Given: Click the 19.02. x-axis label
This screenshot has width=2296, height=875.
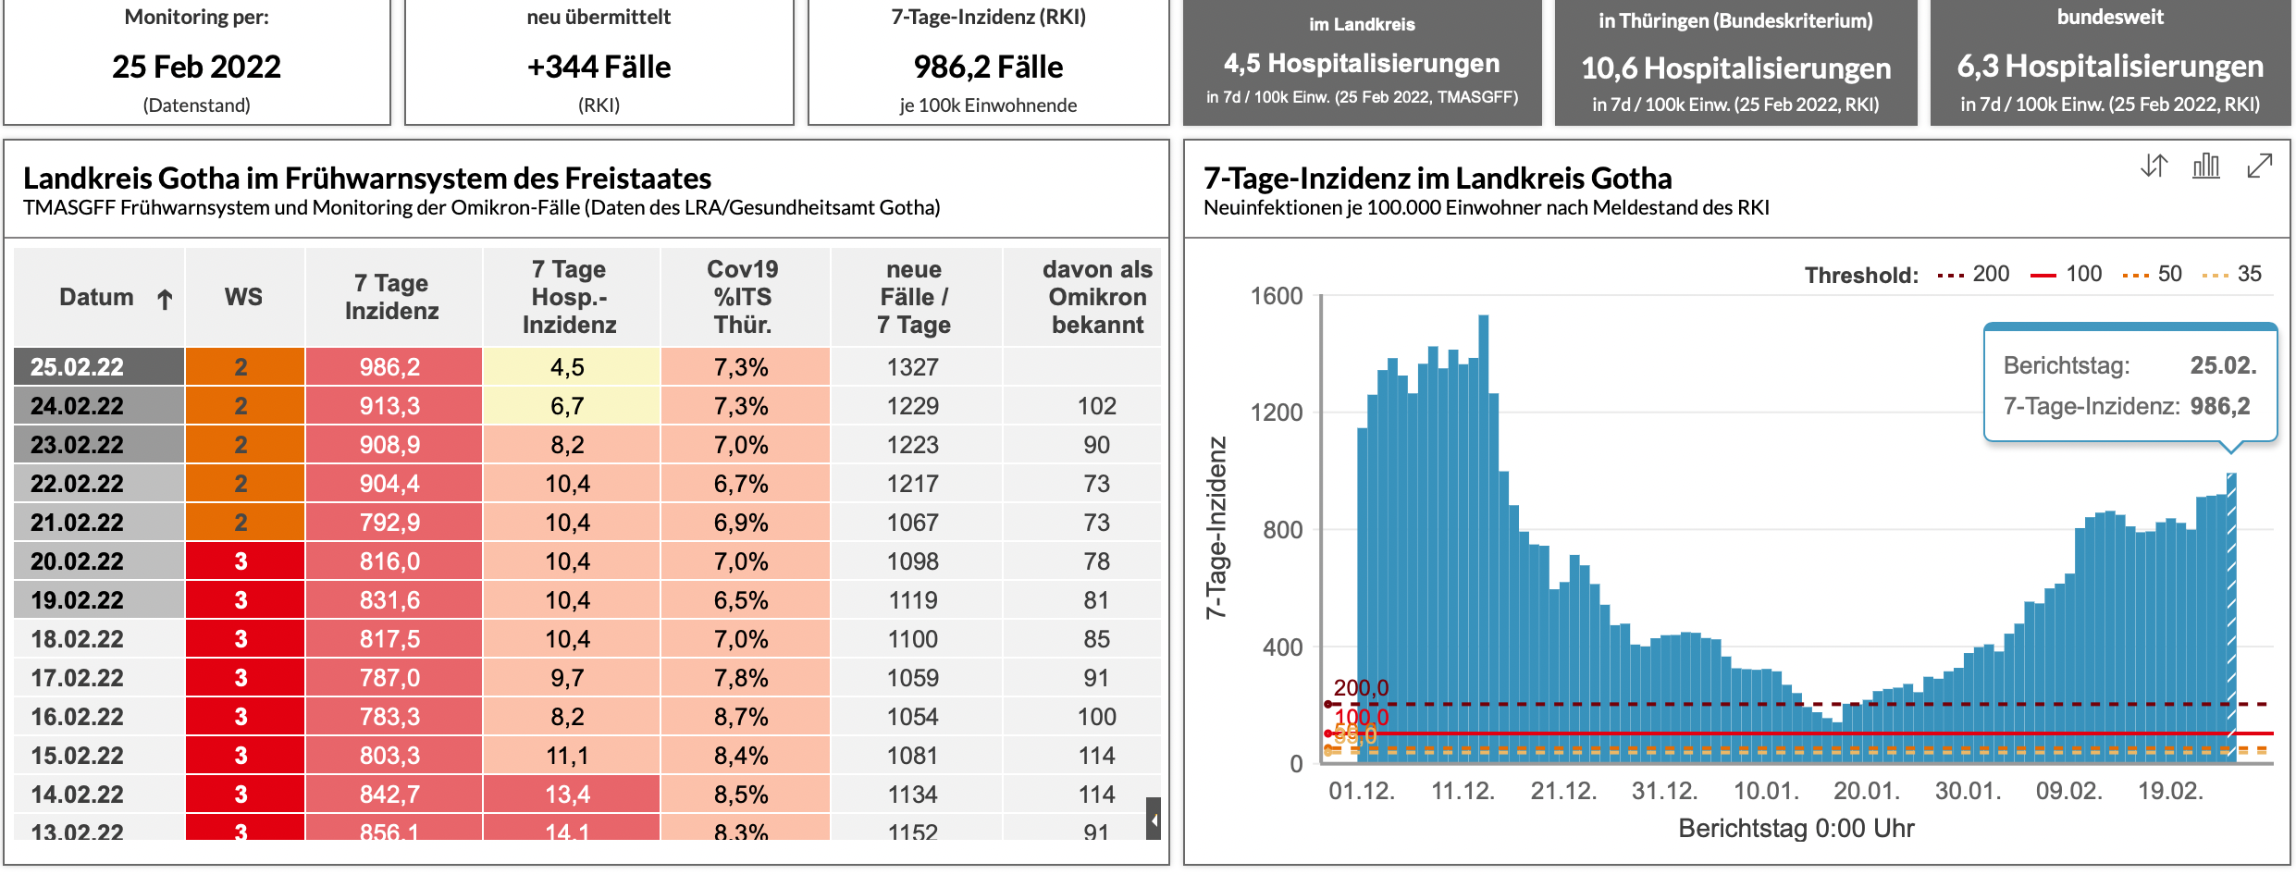Looking at the screenshot, I should [x=2170, y=791].
